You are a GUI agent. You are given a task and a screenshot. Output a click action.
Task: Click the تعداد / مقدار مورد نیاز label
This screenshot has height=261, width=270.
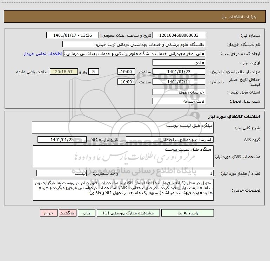(241, 174)
